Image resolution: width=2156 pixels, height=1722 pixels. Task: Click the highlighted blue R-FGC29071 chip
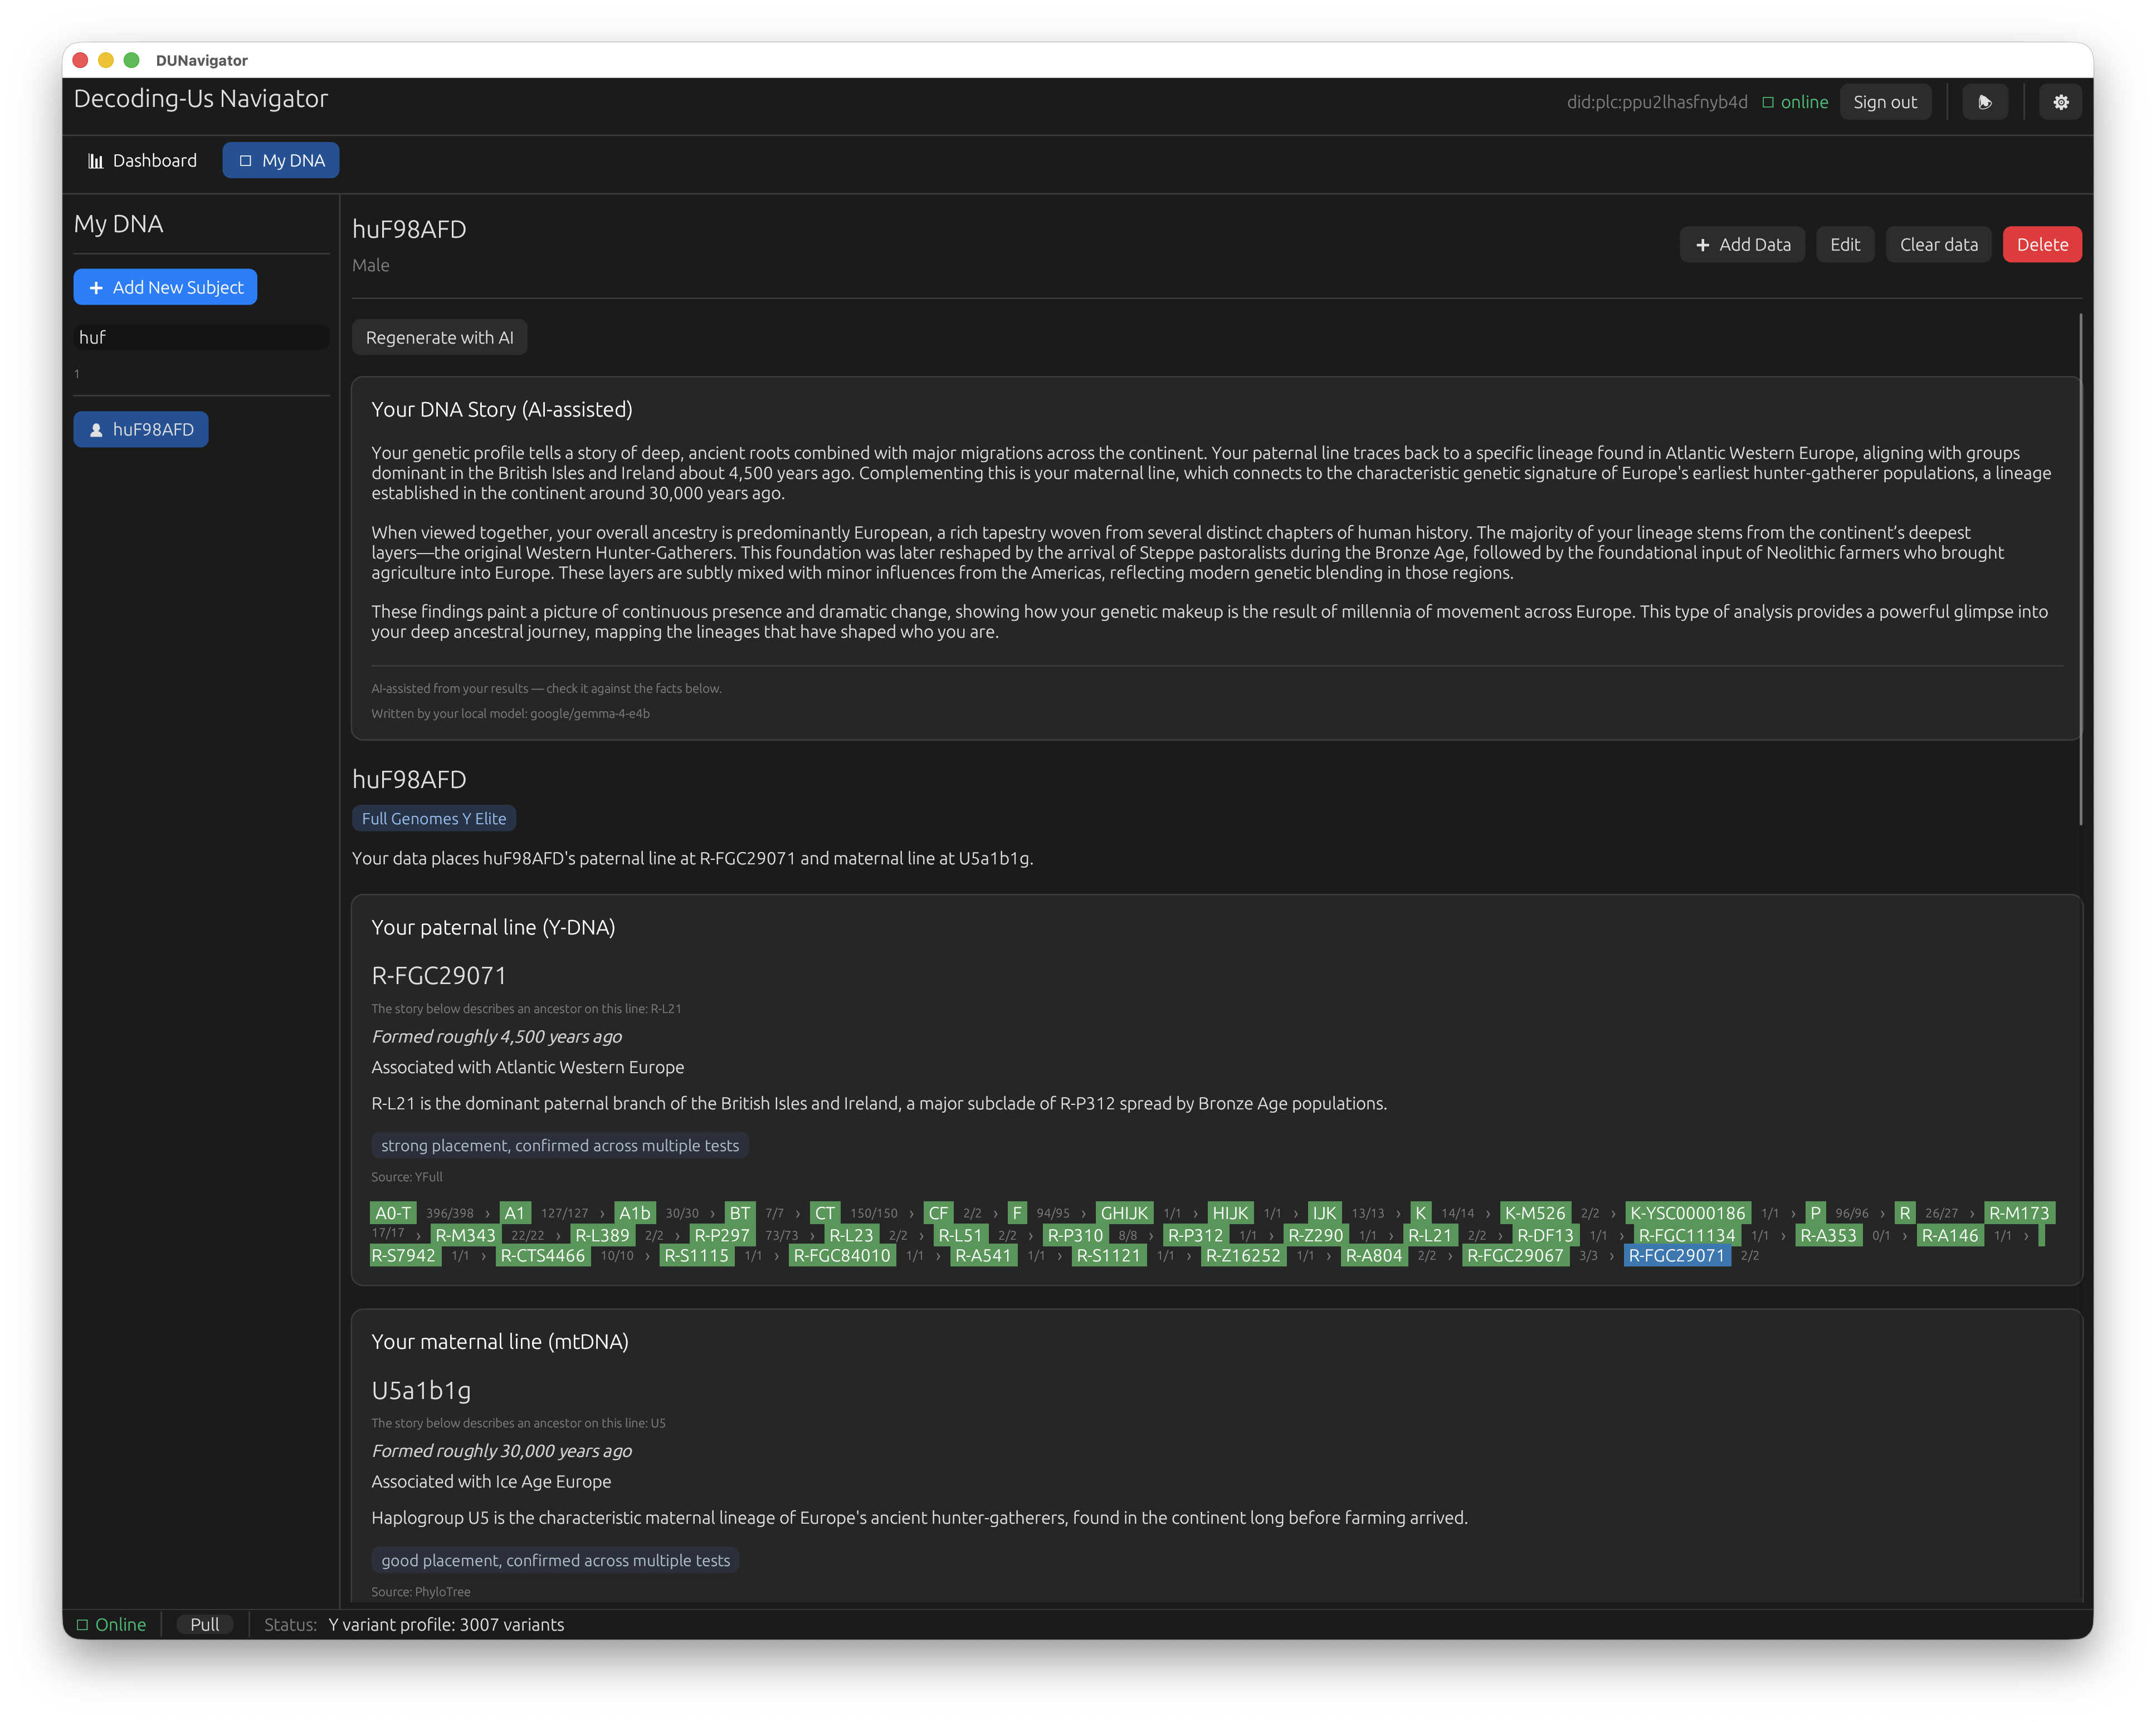(x=1676, y=1256)
